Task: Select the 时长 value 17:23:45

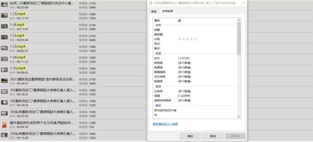Action: coord(183,58)
